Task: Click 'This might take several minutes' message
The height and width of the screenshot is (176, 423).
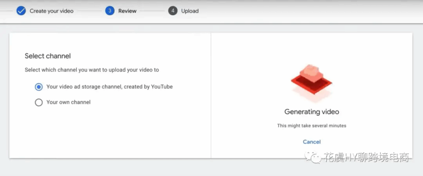Action: tap(311, 125)
